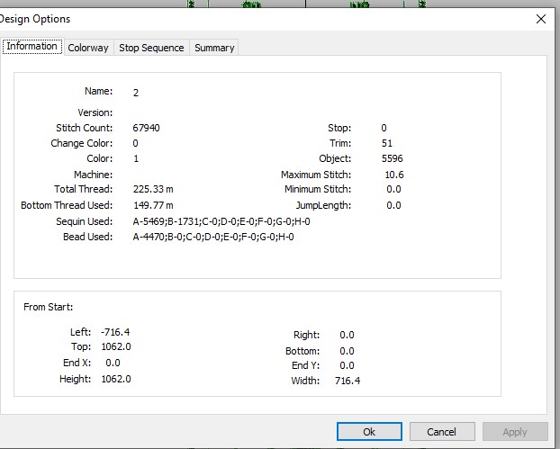
Task: Click the Trim value 51
Action: [387, 143]
